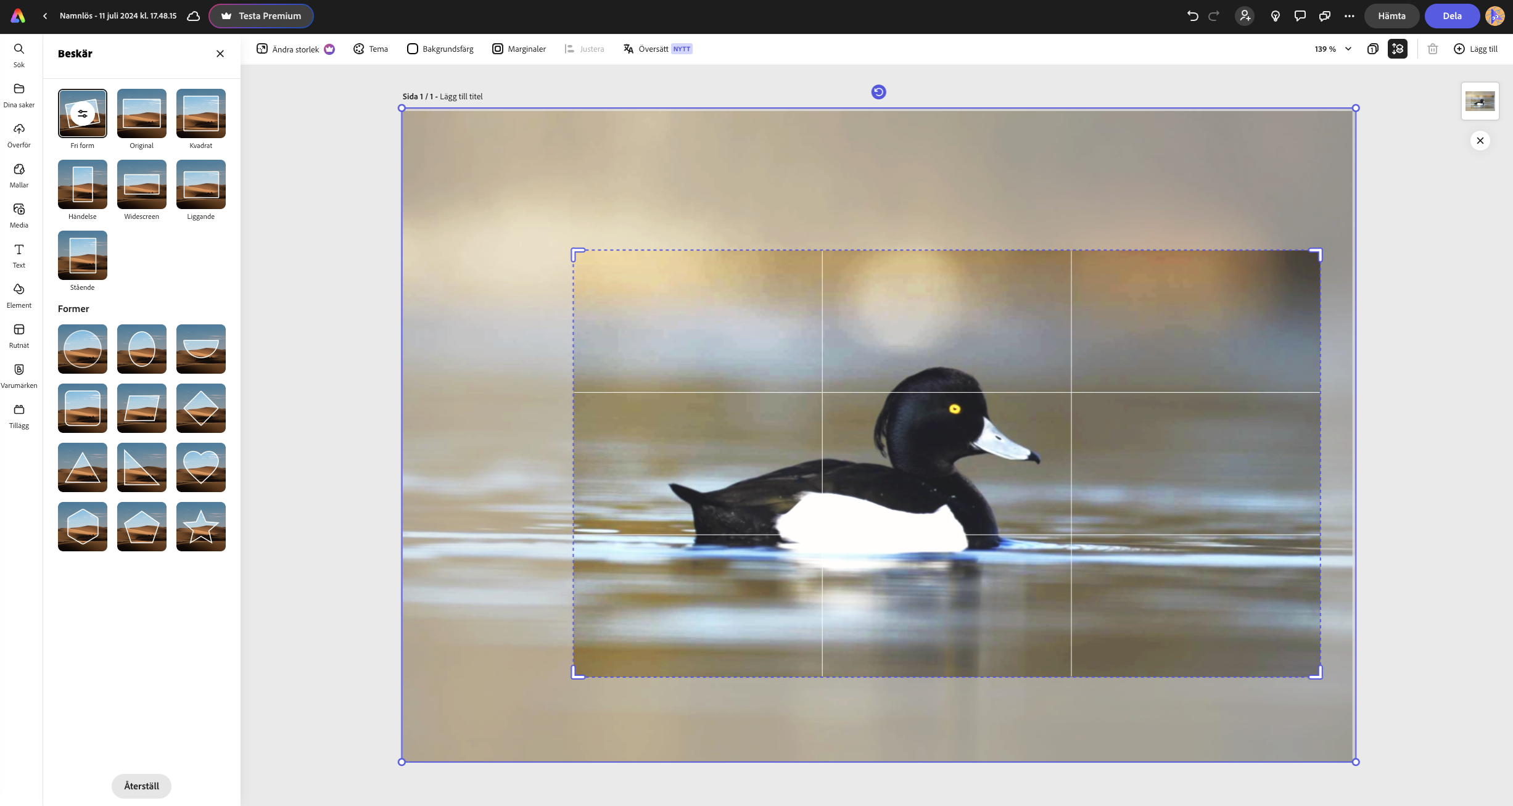Open Varumärken brand panel
This screenshot has width=1513, height=806.
pyautogui.click(x=19, y=376)
